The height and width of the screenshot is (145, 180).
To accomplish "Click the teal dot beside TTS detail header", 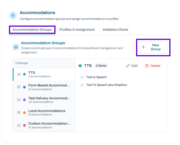I will [x=80, y=66].
